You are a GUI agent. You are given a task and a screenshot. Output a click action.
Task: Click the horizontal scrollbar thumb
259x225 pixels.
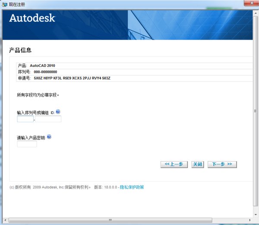click(x=111, y=220)
